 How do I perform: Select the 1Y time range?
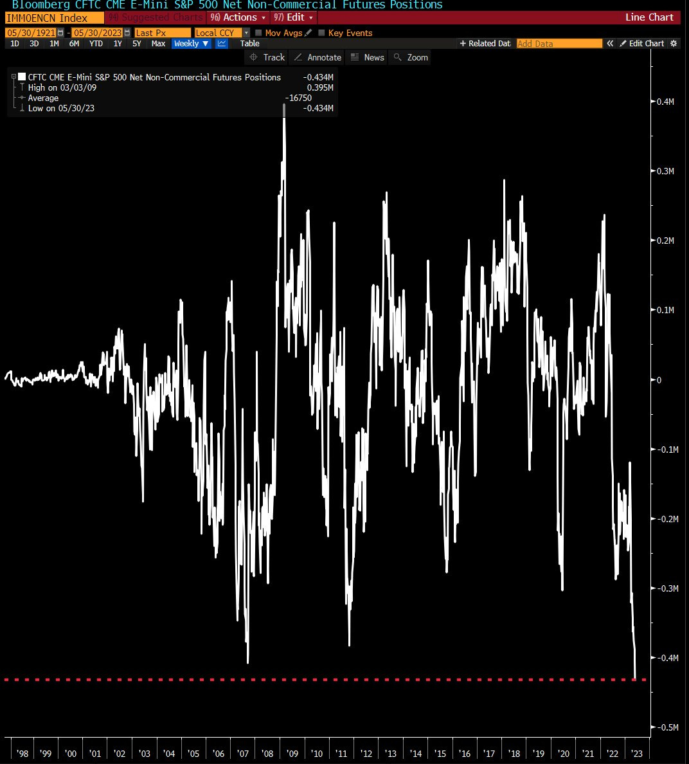pyautogui.click(x=118, y=43)
